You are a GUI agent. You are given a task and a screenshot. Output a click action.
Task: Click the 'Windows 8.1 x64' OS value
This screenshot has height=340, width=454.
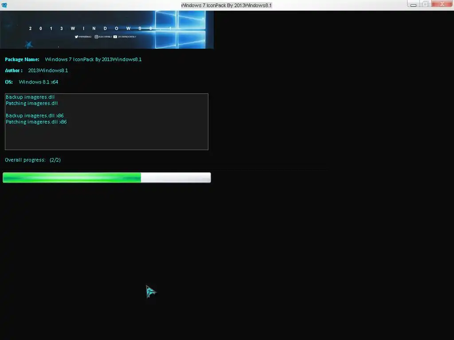tap(39, 82)
